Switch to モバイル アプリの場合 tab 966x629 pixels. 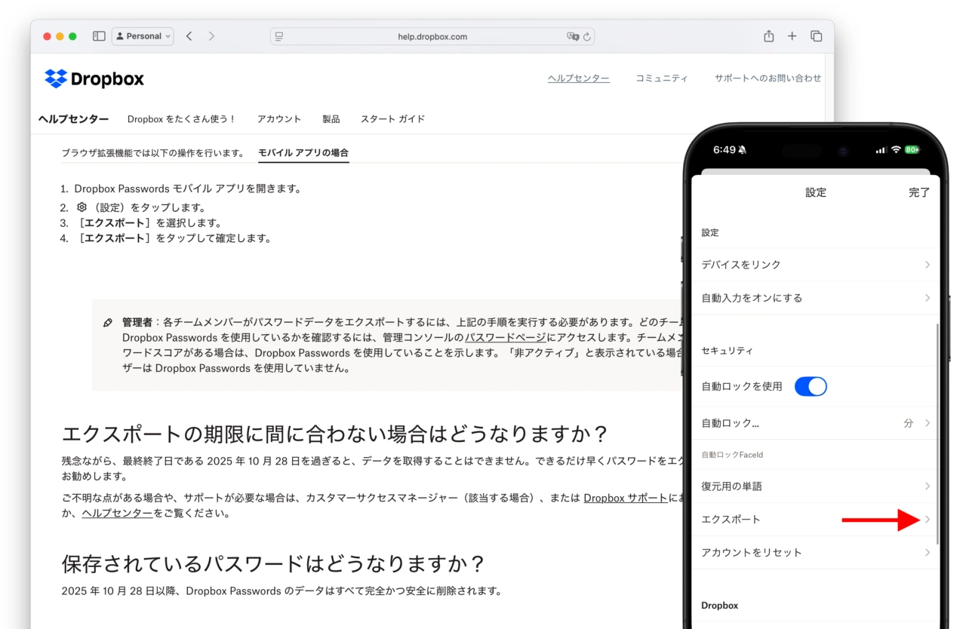click(303, 153)
